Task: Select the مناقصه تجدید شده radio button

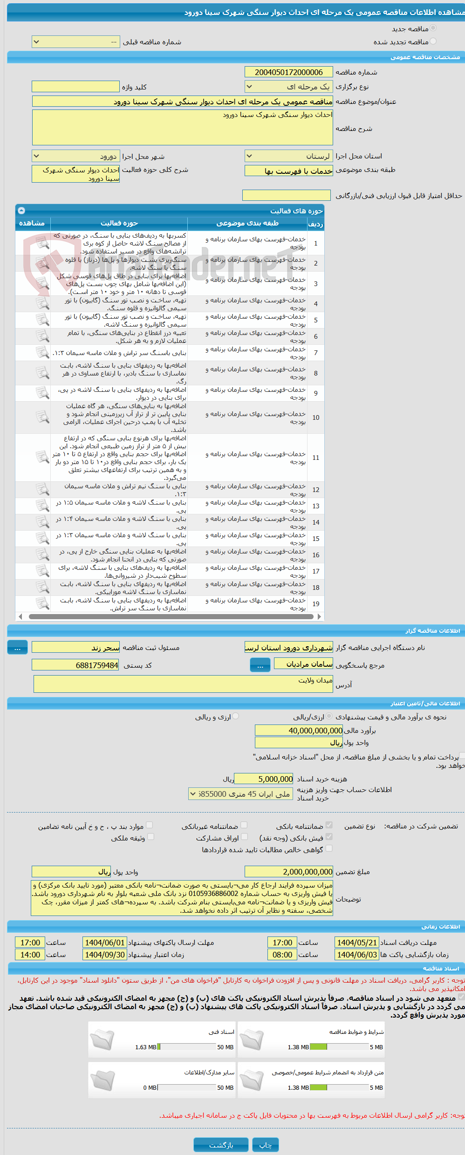Action: pos(433,41)
